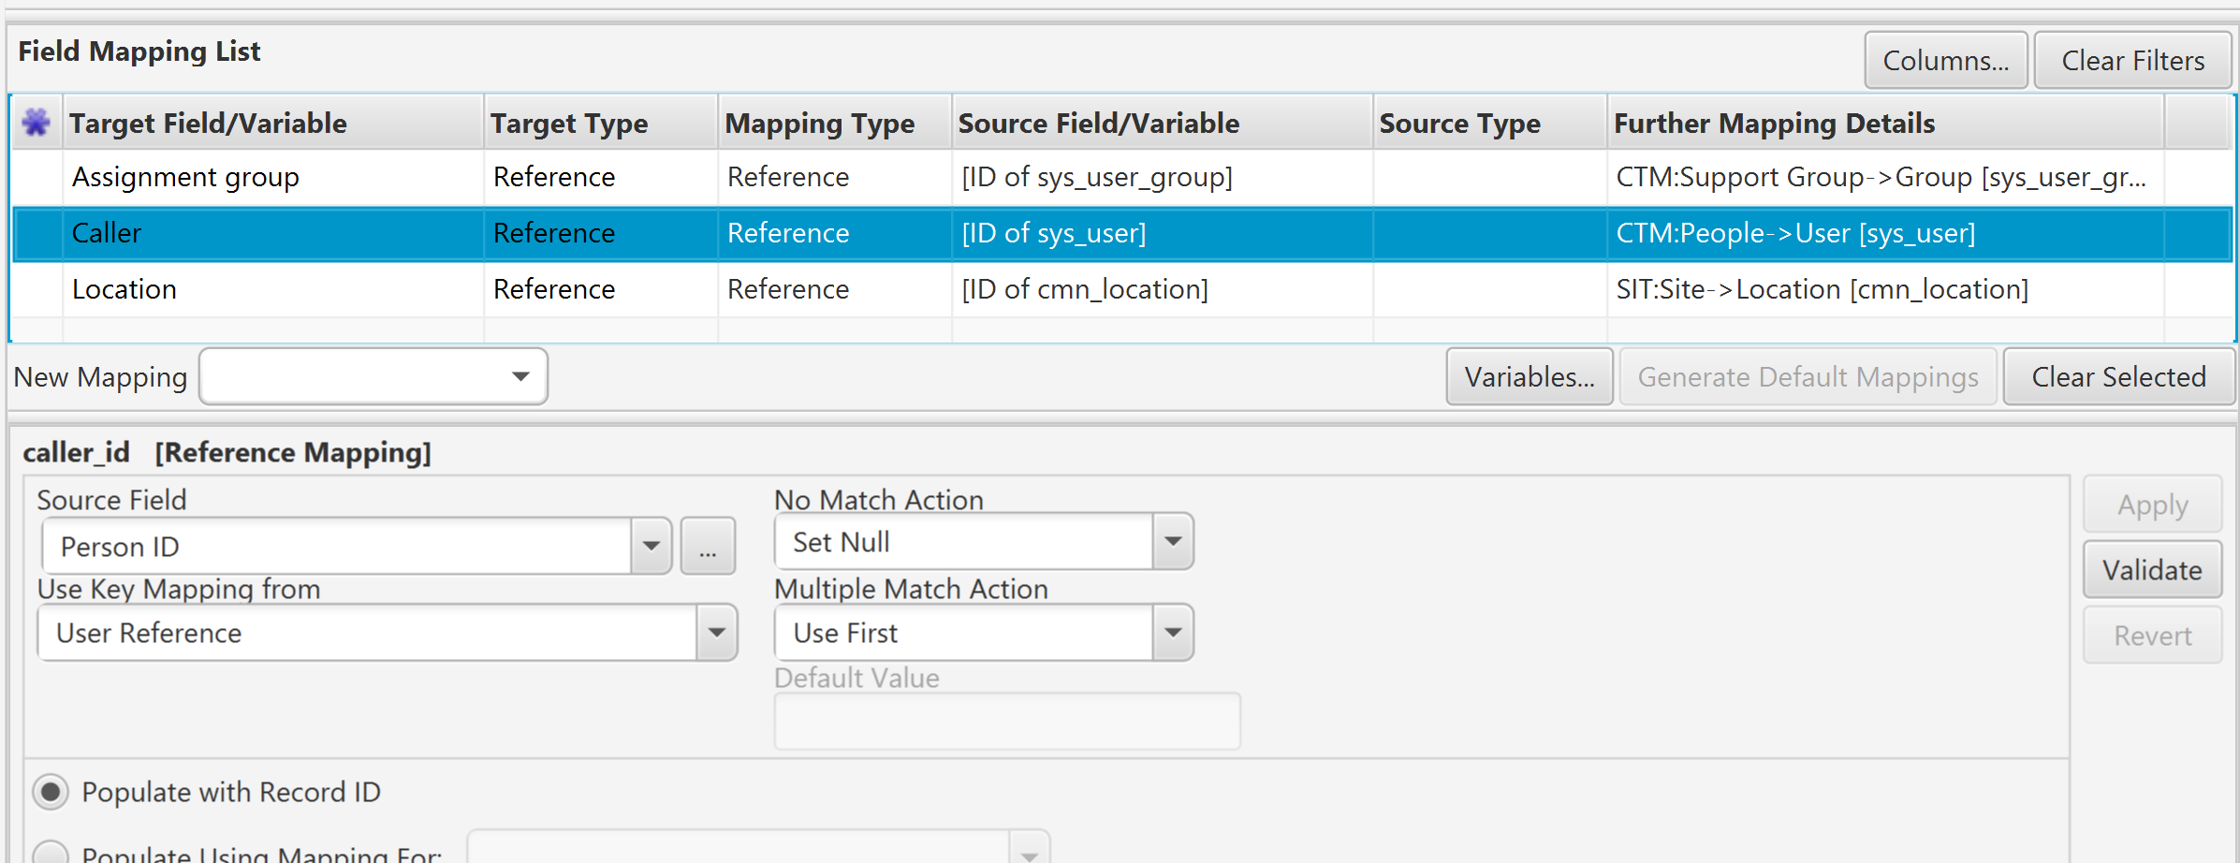Click the caller_id [Reference Mapping] heading
This screenshot has width=2240, height=863.
[x=227, y=452]
